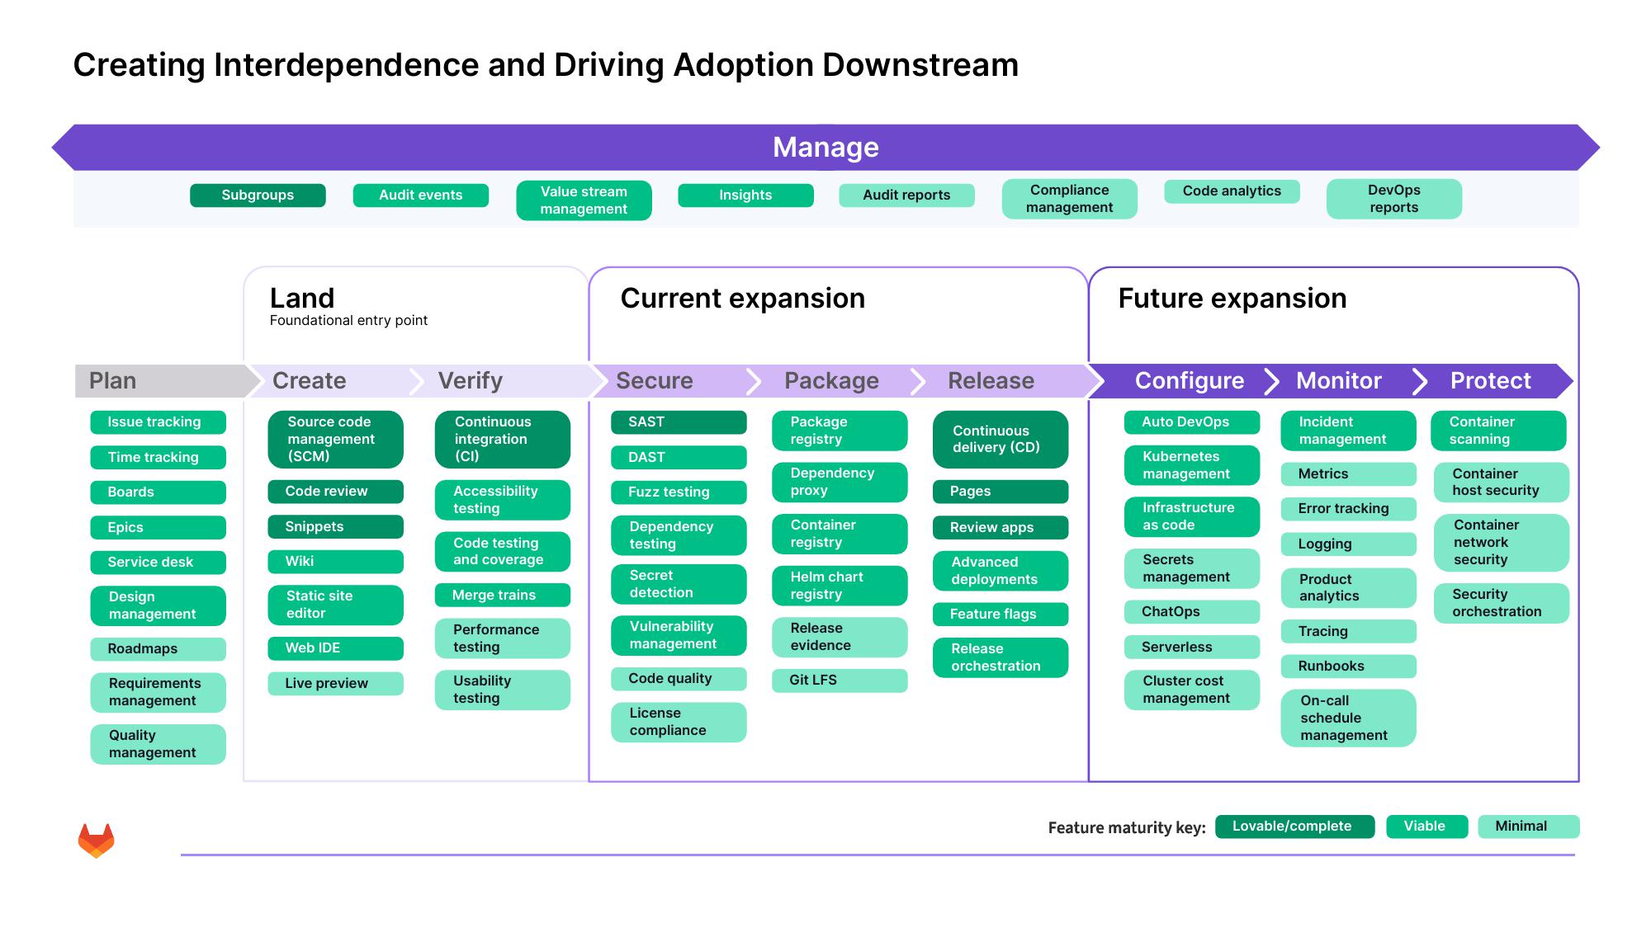This screenshot has height=928, width=1651.
Task: Click the DevOps reports pill
Action: [x=1393, y=199]
